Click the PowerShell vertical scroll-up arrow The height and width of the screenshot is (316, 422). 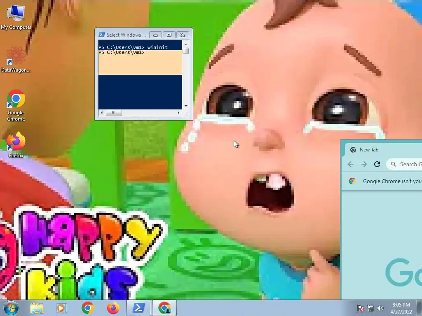(186, 44)
